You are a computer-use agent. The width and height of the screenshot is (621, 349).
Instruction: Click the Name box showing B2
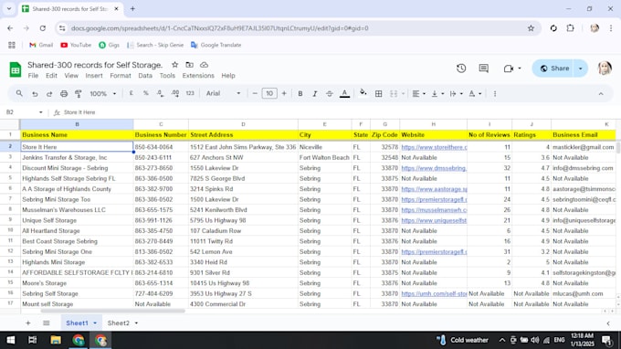[24, 112]
